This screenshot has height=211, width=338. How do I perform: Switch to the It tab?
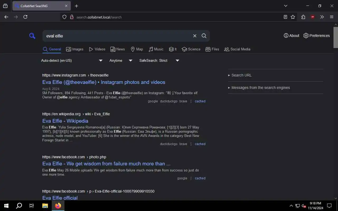click(173, 49)
